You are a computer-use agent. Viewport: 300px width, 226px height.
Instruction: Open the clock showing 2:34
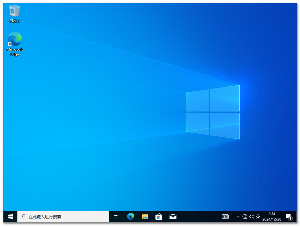pyautogui.click(x=272, y=217)
